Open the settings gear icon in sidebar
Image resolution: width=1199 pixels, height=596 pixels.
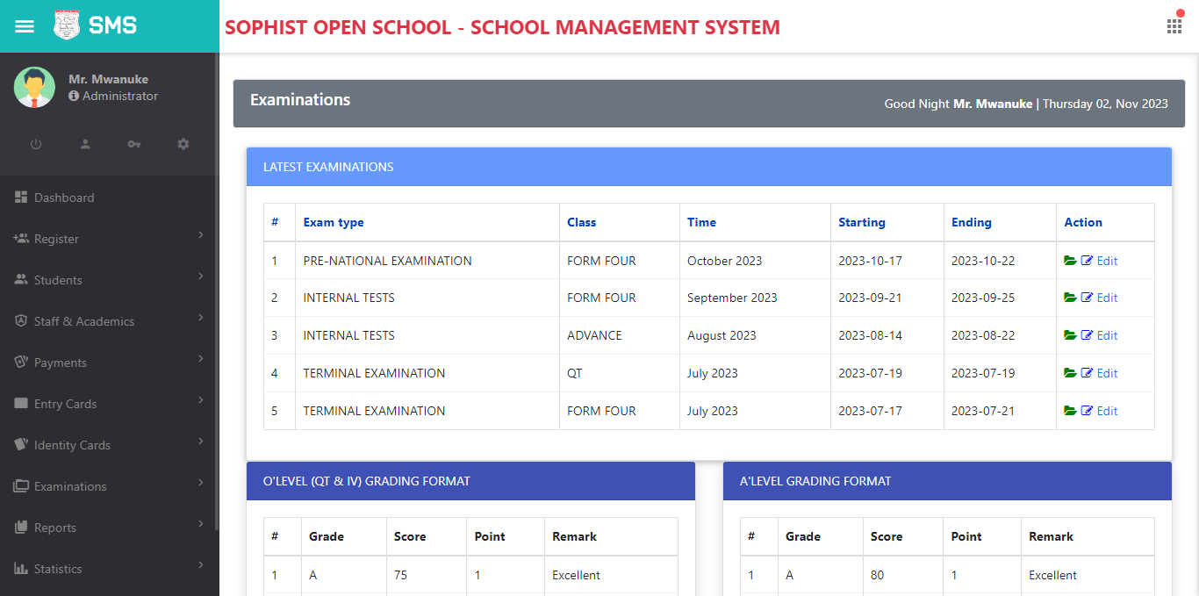tap(183, 144)
